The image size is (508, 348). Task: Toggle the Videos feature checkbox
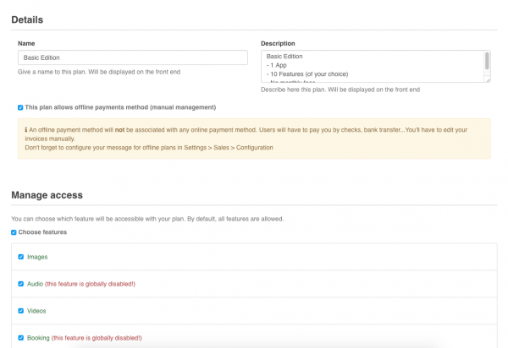coord(21,311)
